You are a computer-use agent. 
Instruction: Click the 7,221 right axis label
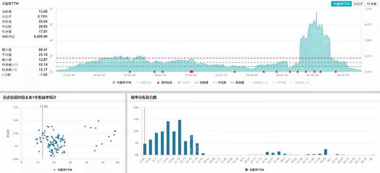[x=368, y=9]
